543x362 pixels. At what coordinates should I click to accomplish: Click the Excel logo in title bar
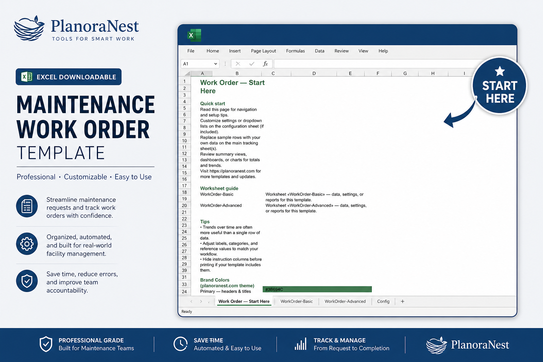pyautogui.click(x=194, y=35)
